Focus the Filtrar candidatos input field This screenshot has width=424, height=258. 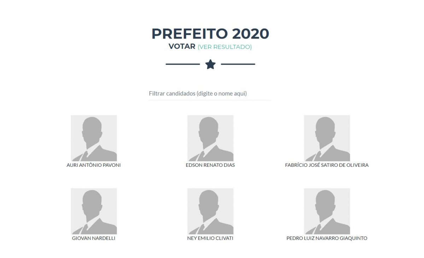point(210,94)
